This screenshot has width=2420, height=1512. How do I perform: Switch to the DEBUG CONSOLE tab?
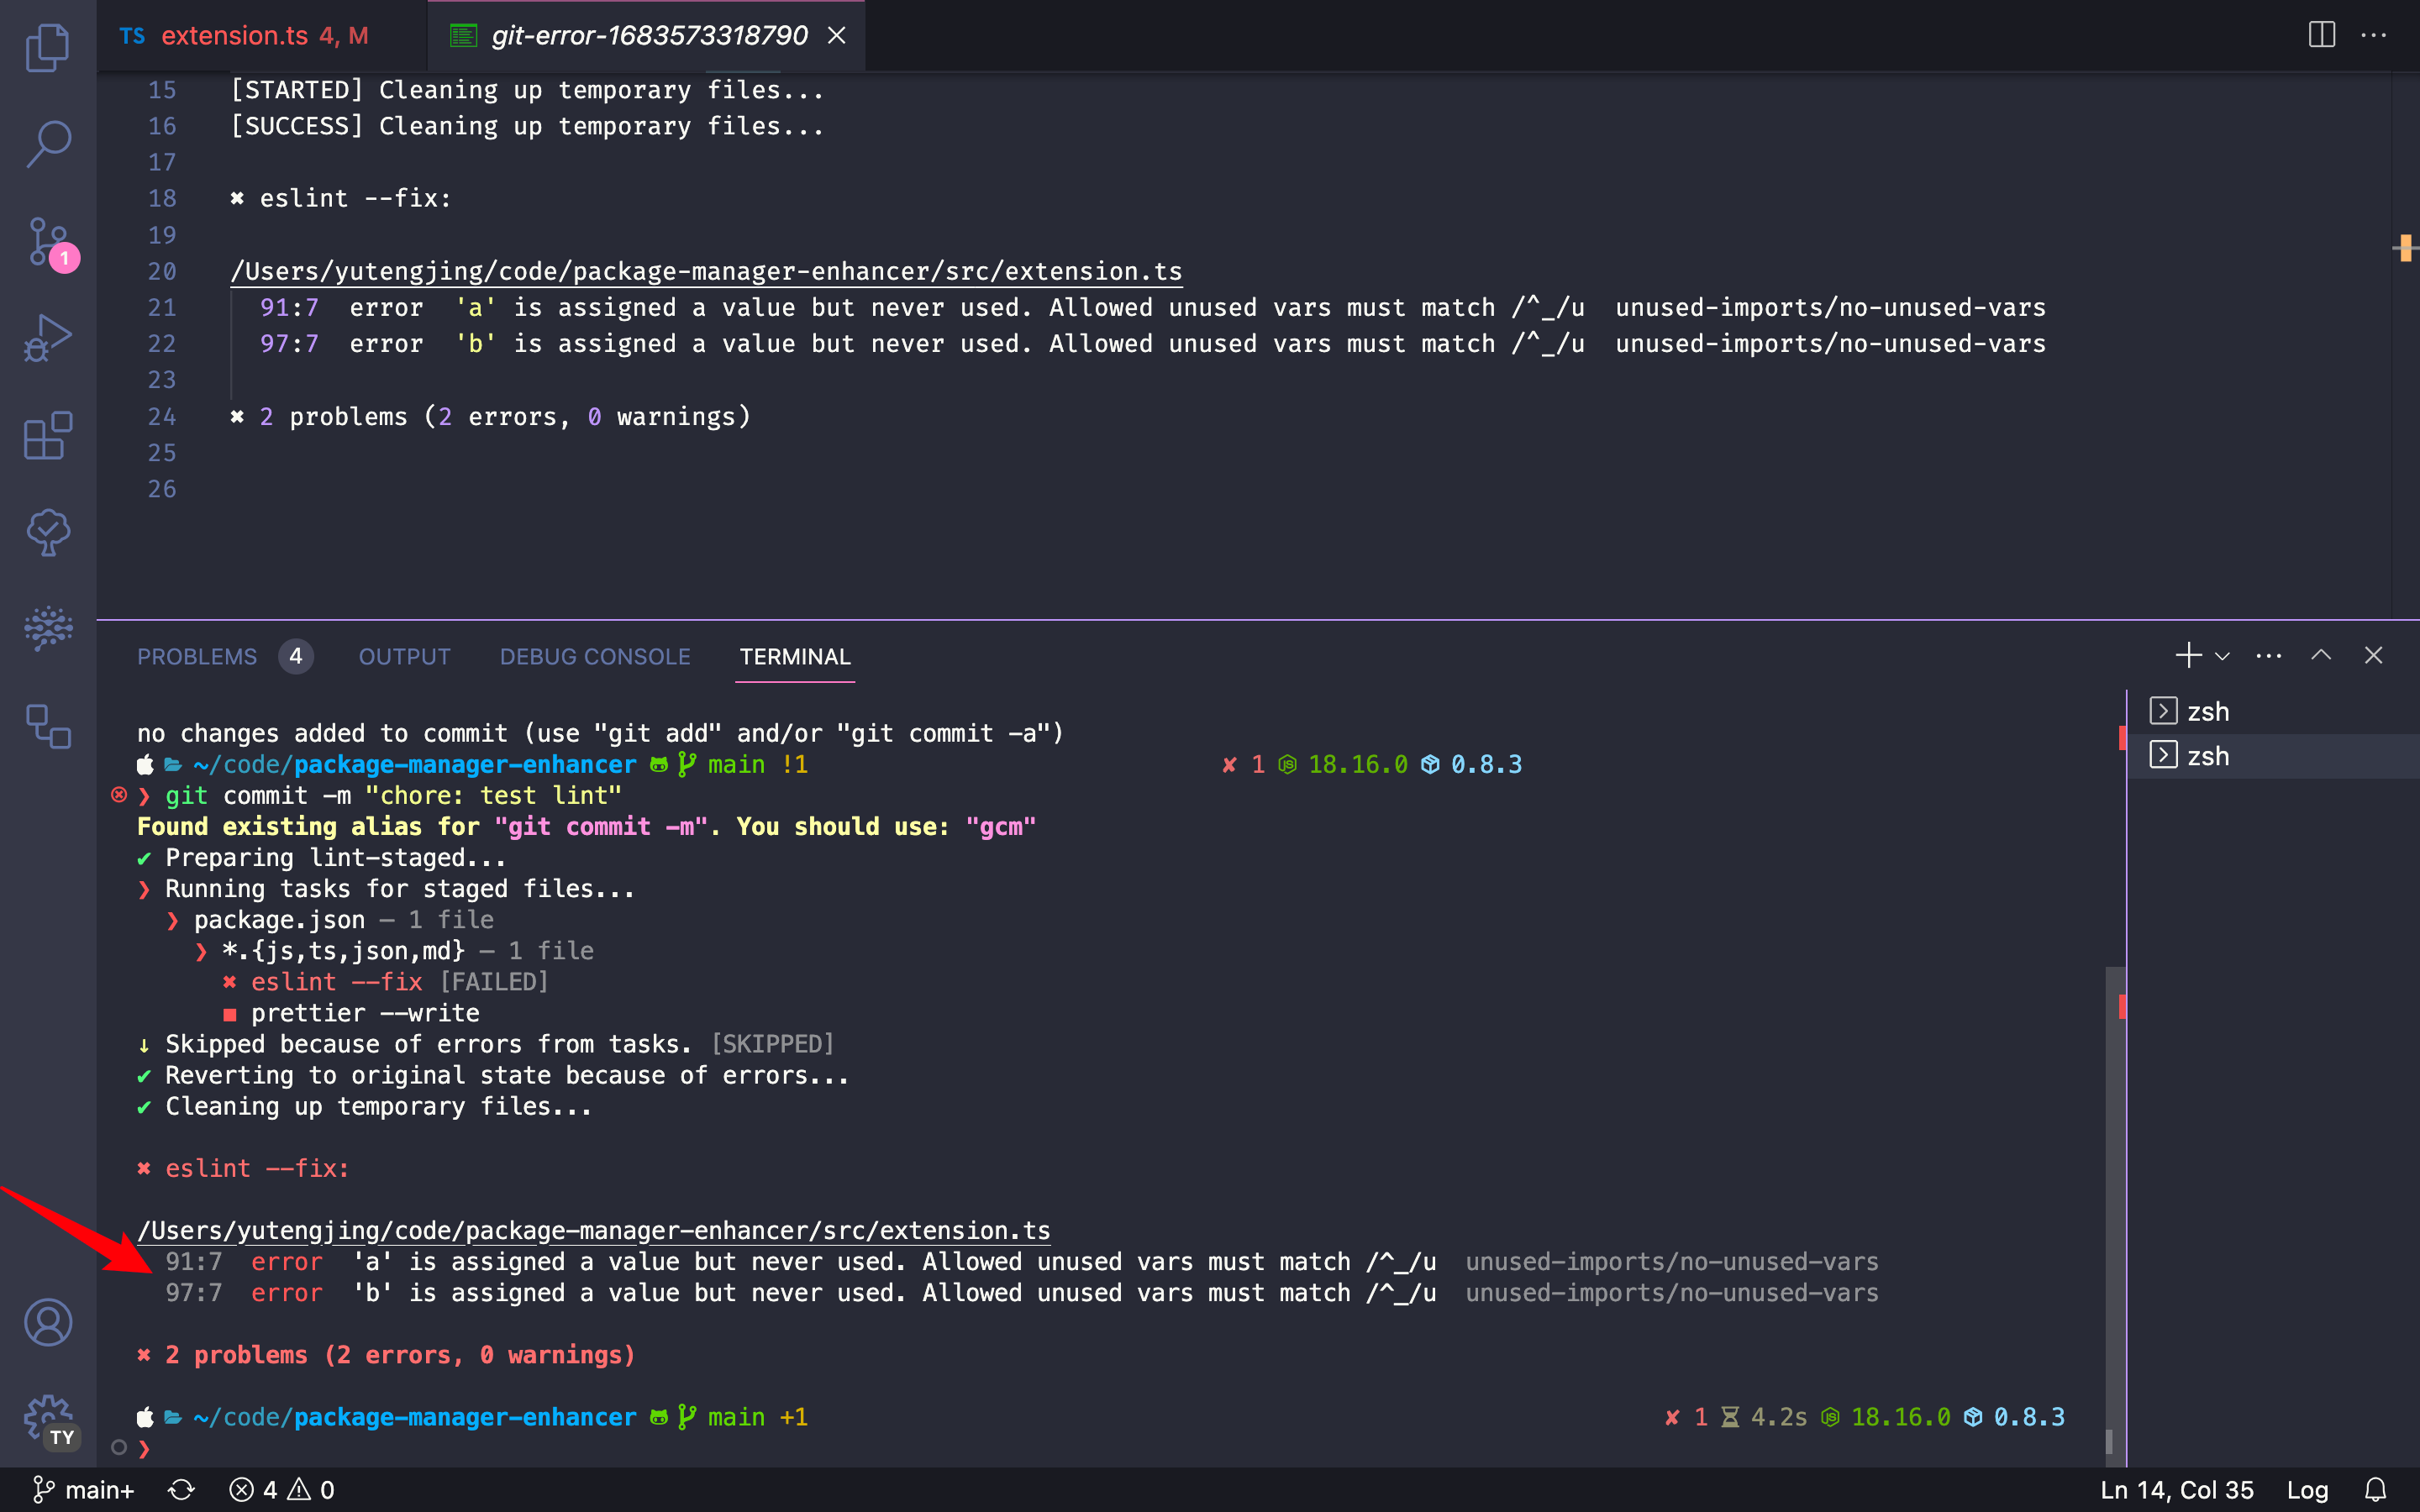pos(595,657)
